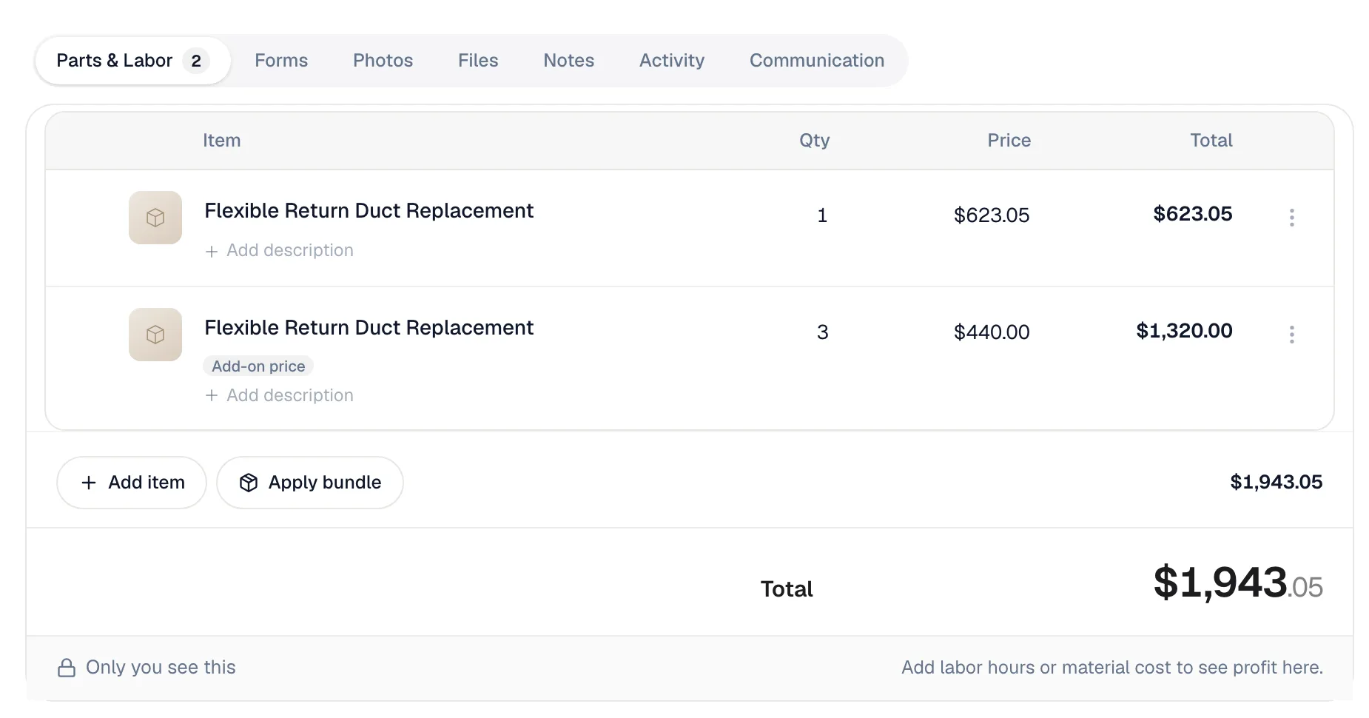Open the Forms tab
The image size is (1369, 718).
[x=281, y=61]
